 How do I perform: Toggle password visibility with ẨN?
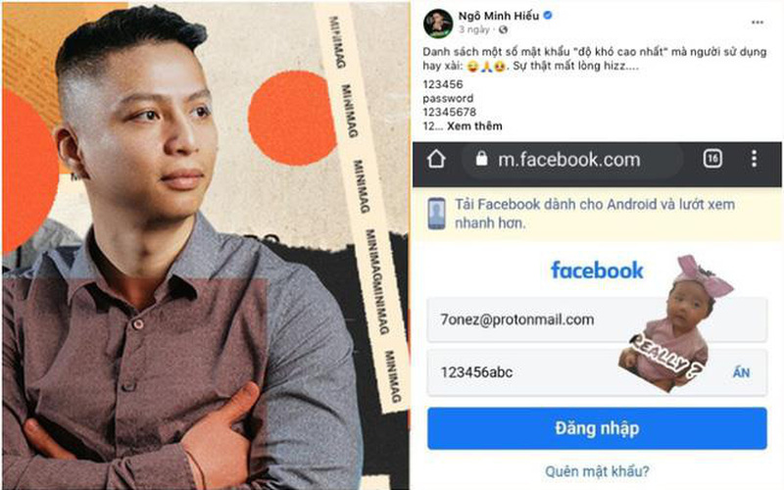(741, 372)
